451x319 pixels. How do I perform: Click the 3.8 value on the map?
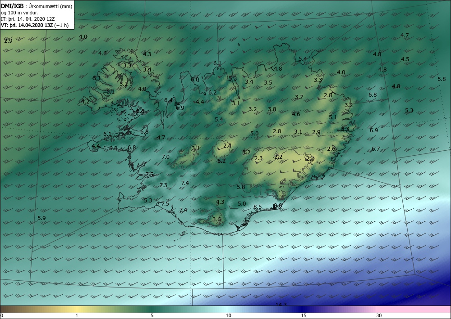tap(272, 109)
